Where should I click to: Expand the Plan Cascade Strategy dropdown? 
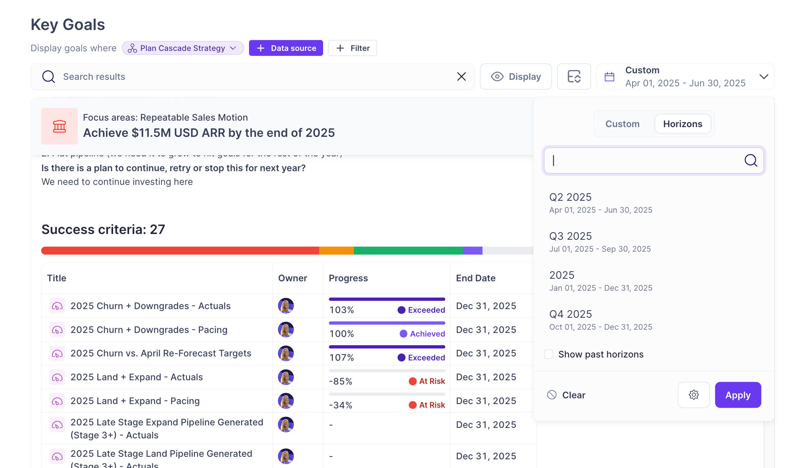pyautogui.click(x=183, y=48)
